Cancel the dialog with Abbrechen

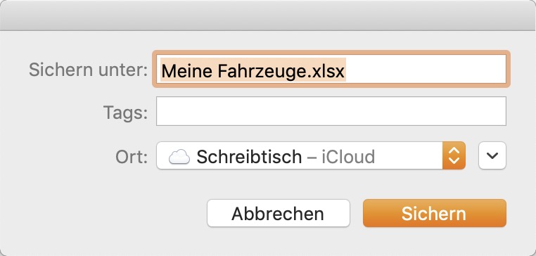pos(279,213)
